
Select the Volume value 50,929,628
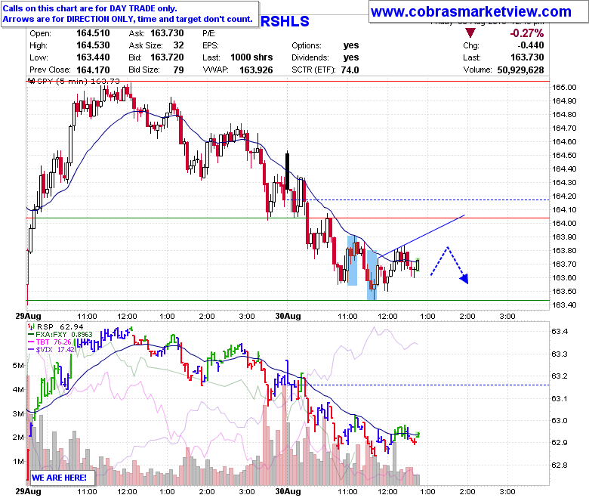pos(520,70)
